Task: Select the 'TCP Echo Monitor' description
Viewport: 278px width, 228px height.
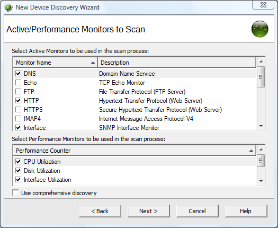Action: coord(122,83)
